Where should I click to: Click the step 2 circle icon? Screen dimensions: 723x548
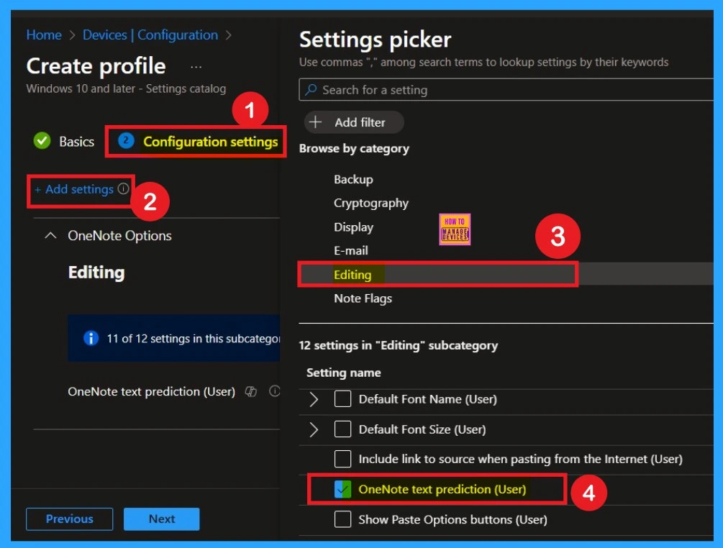126,140
